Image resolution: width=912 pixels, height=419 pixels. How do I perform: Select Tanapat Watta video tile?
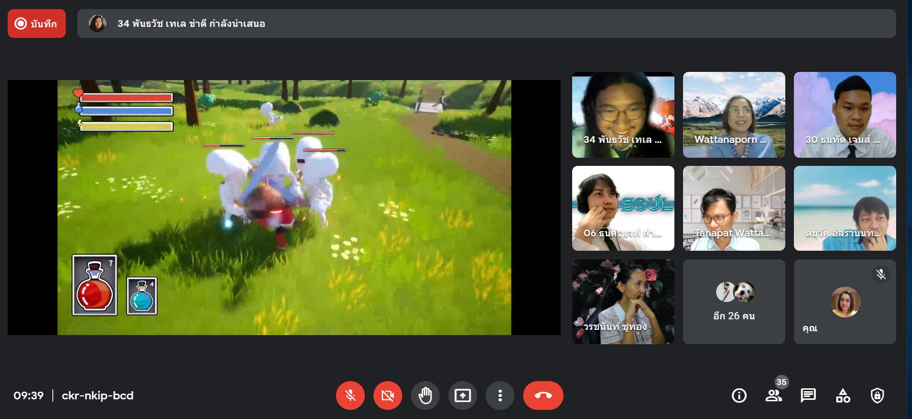click(x=734, y=208)
